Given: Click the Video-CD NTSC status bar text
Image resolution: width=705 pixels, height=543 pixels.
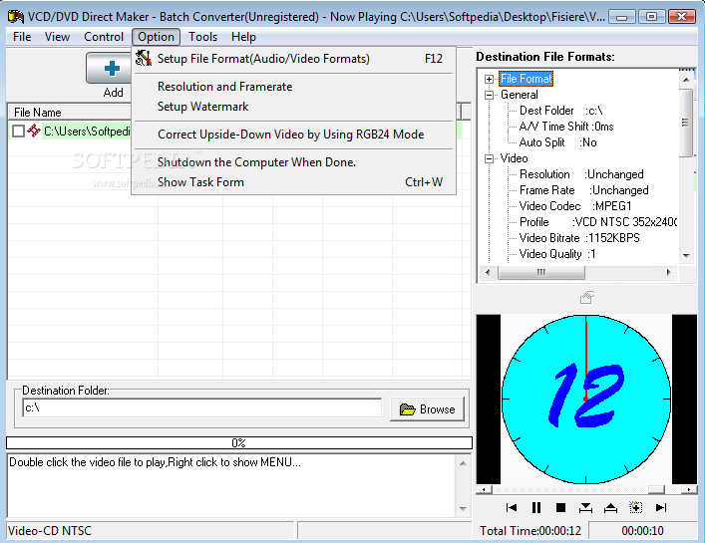Looking at the screenshot, I should click(50, 531).
